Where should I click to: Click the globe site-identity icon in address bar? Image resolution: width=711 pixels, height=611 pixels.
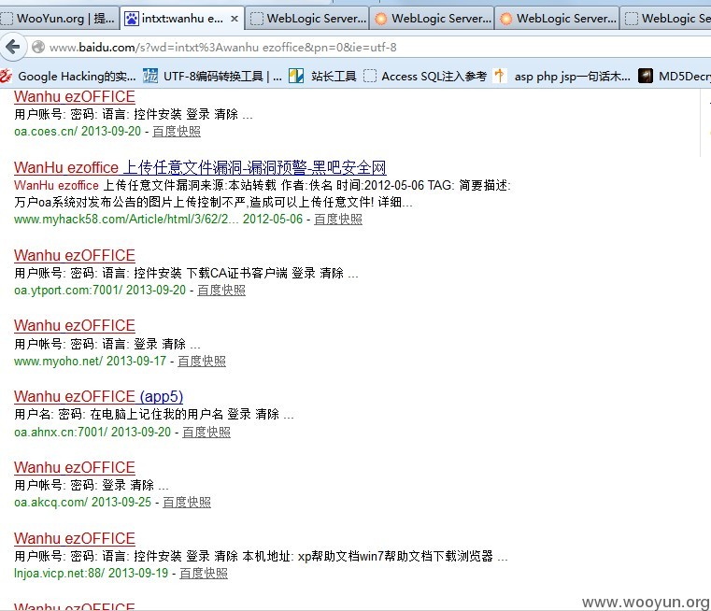(38, 47)
